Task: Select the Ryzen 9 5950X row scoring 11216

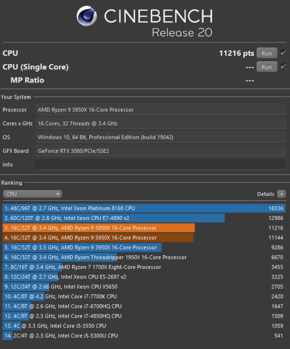Action: tap(144, 228)
